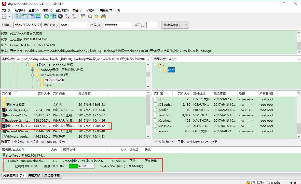The image size is (301, 184).
Task: Disconnect from the current server icon
Action: pos(67,16)
